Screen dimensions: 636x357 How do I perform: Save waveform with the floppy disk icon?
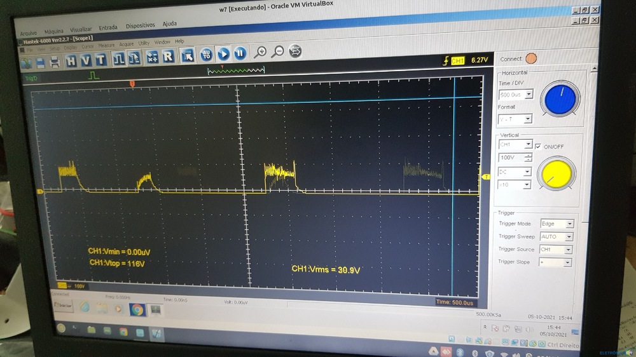(41, 62)
